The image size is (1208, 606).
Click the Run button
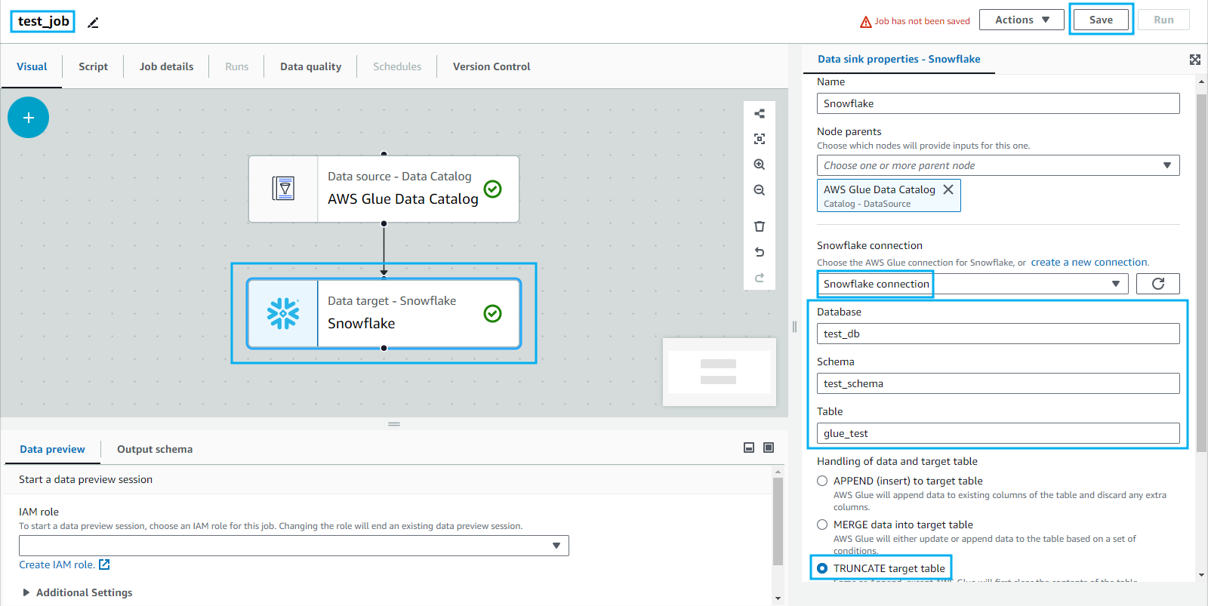tap(1163, 20)
